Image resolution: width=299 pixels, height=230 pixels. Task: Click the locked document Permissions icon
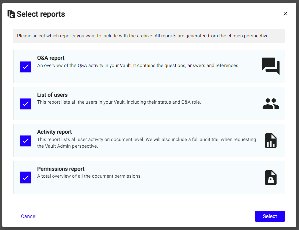click(270, 178)
